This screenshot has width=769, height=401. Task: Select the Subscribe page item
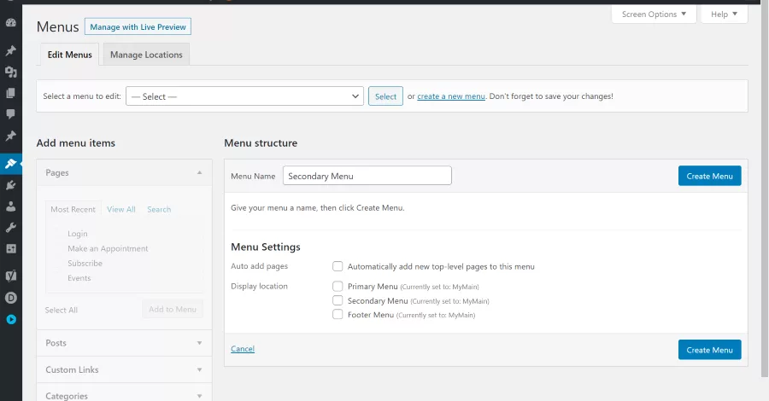coord(85,263)
